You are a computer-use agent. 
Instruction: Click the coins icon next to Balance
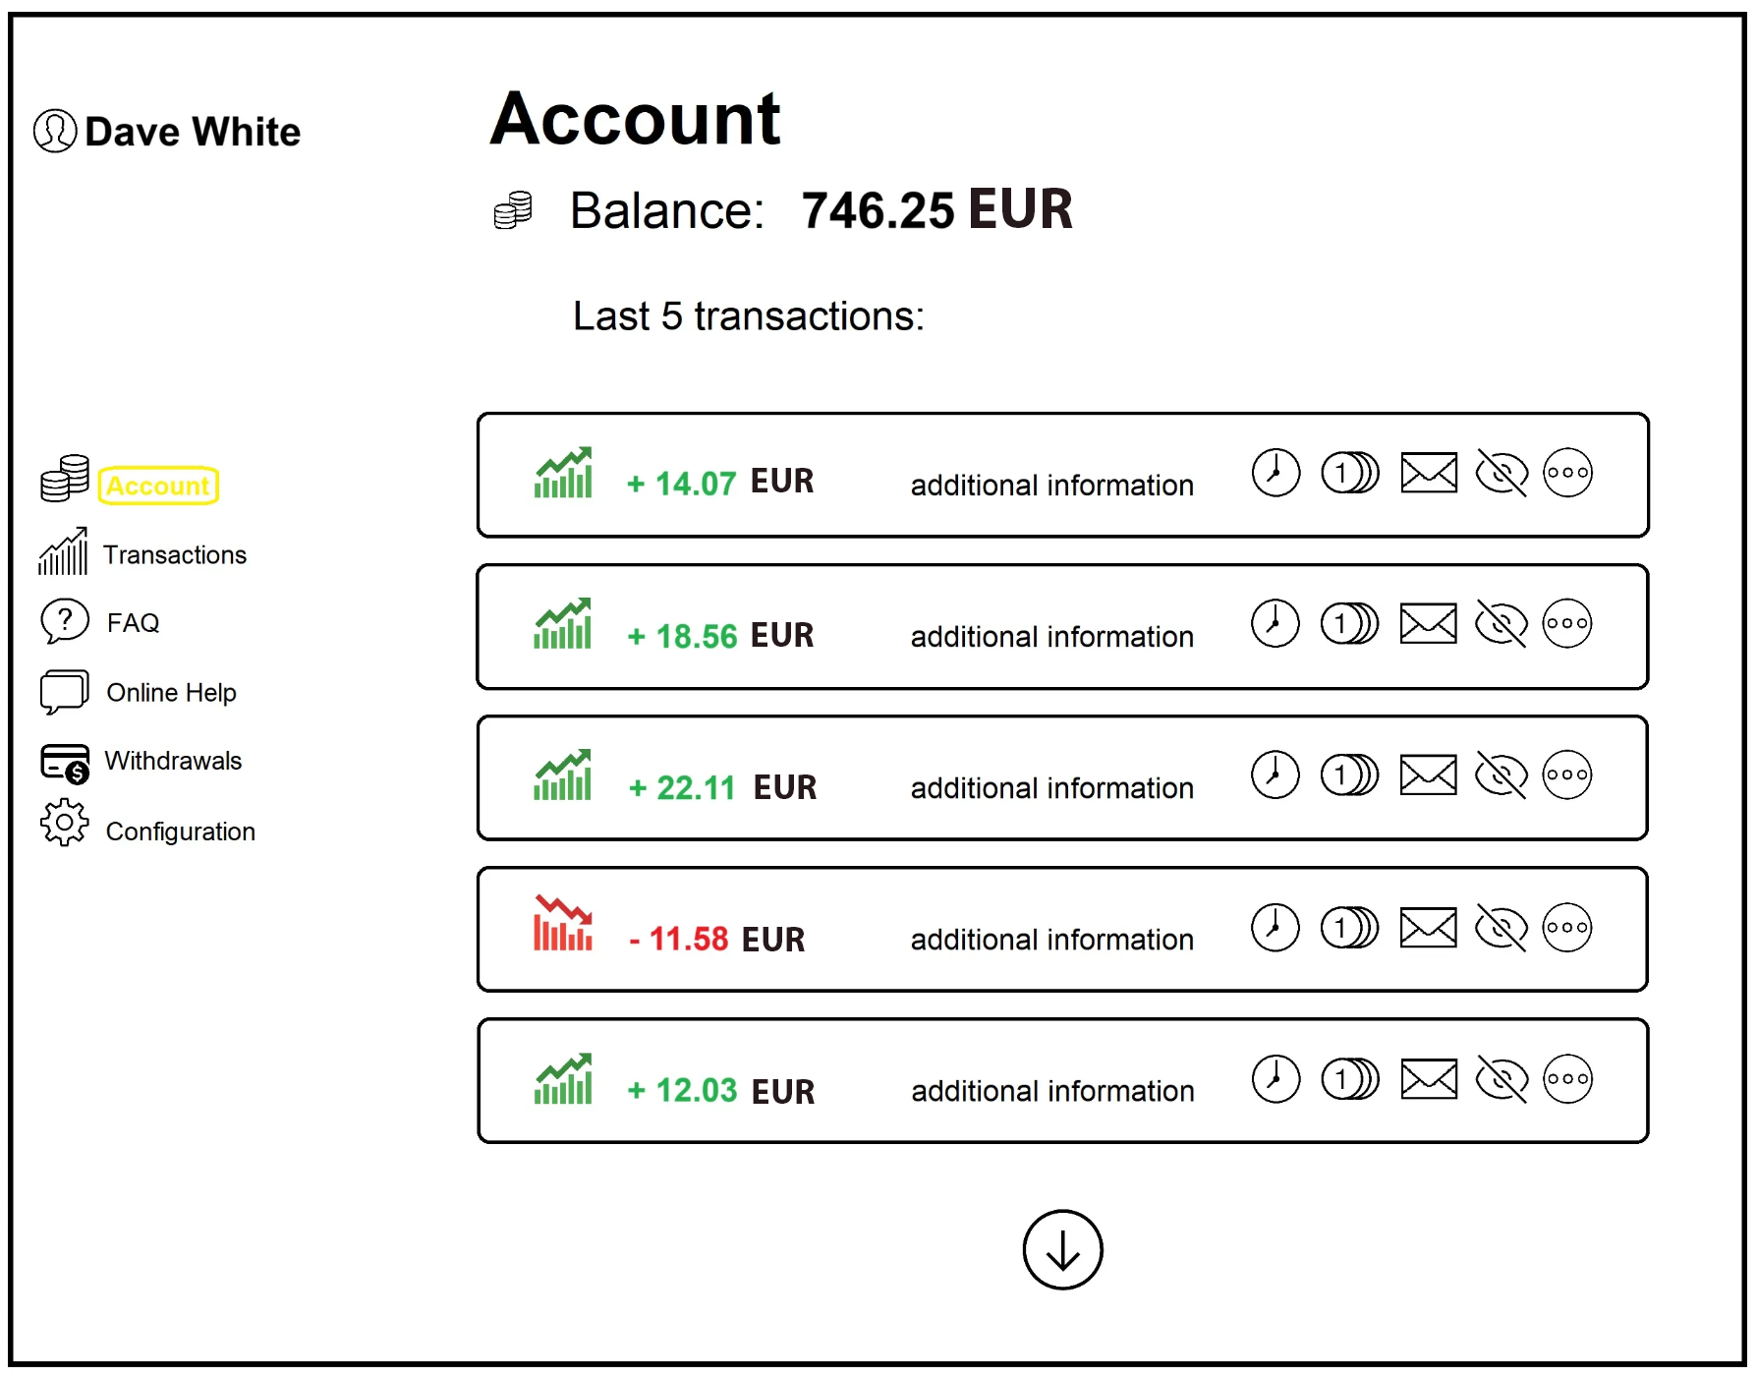point(513,210)
